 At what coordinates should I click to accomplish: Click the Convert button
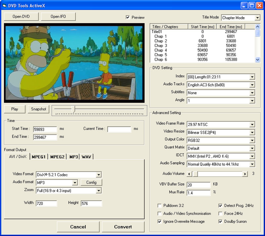click(123, 227)
